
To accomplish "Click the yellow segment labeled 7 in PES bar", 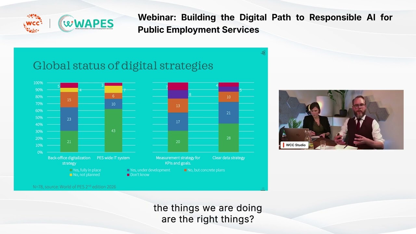I will pos(113,89).
